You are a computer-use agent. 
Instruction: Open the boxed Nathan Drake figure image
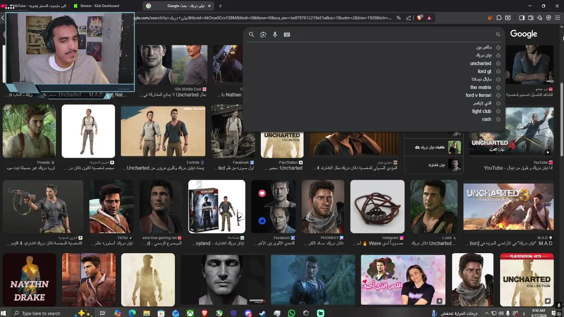pyautogui.click(x=217, y=206)
